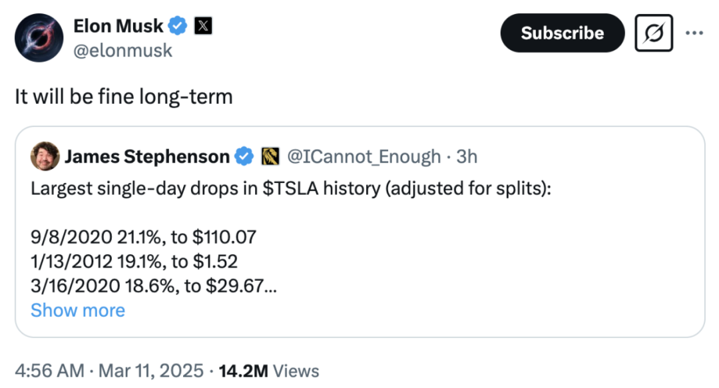Click the blue verified badge beside Elon Musk

(x=177, y=27)
